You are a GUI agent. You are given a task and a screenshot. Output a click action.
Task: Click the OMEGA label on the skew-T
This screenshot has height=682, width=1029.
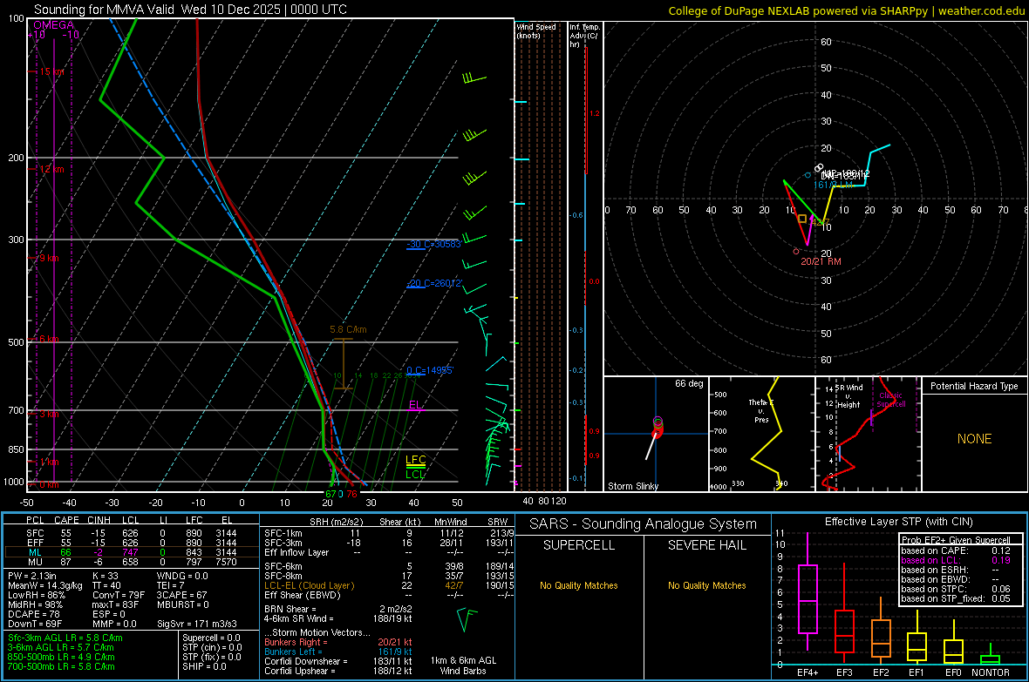pos(53,25)
